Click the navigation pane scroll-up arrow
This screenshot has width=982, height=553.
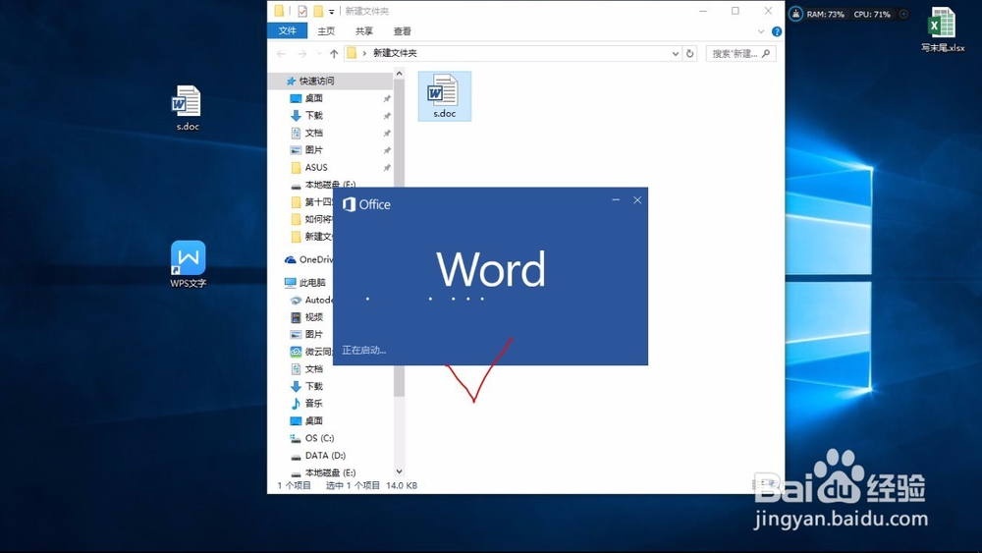coord(399,74)
